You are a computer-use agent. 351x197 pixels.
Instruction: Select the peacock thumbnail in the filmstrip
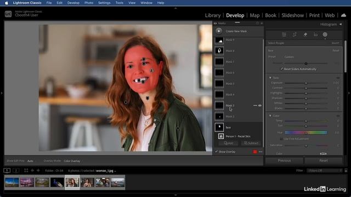click(57, 182)
